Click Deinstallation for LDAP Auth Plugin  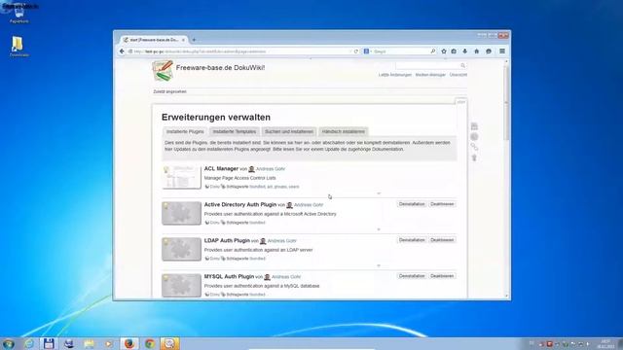click(412, 240)
